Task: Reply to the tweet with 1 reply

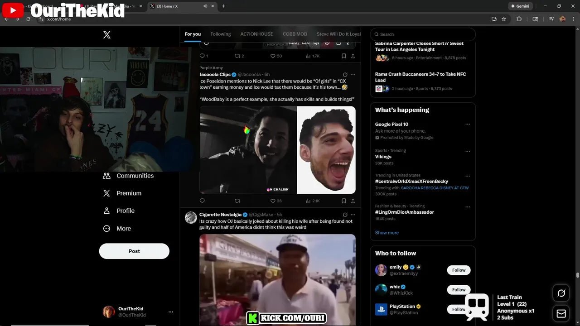Action: click(x=204, y=56)
